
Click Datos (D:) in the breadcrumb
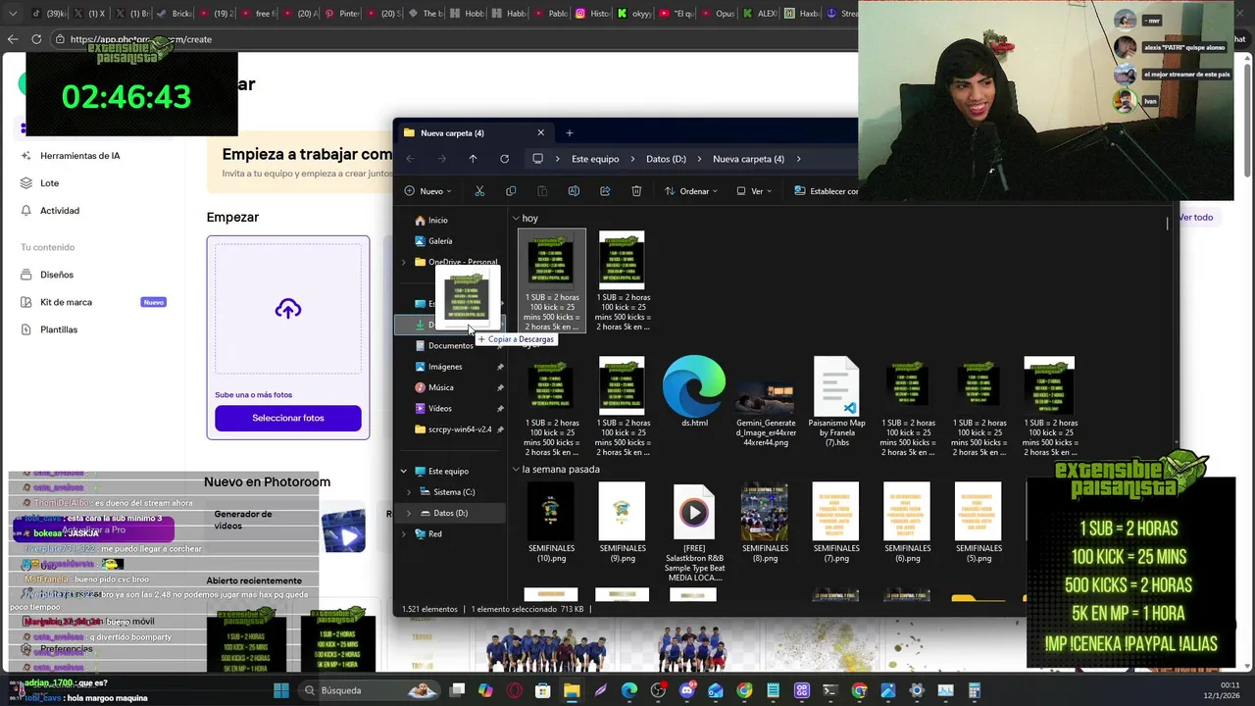tap(666, 159)
